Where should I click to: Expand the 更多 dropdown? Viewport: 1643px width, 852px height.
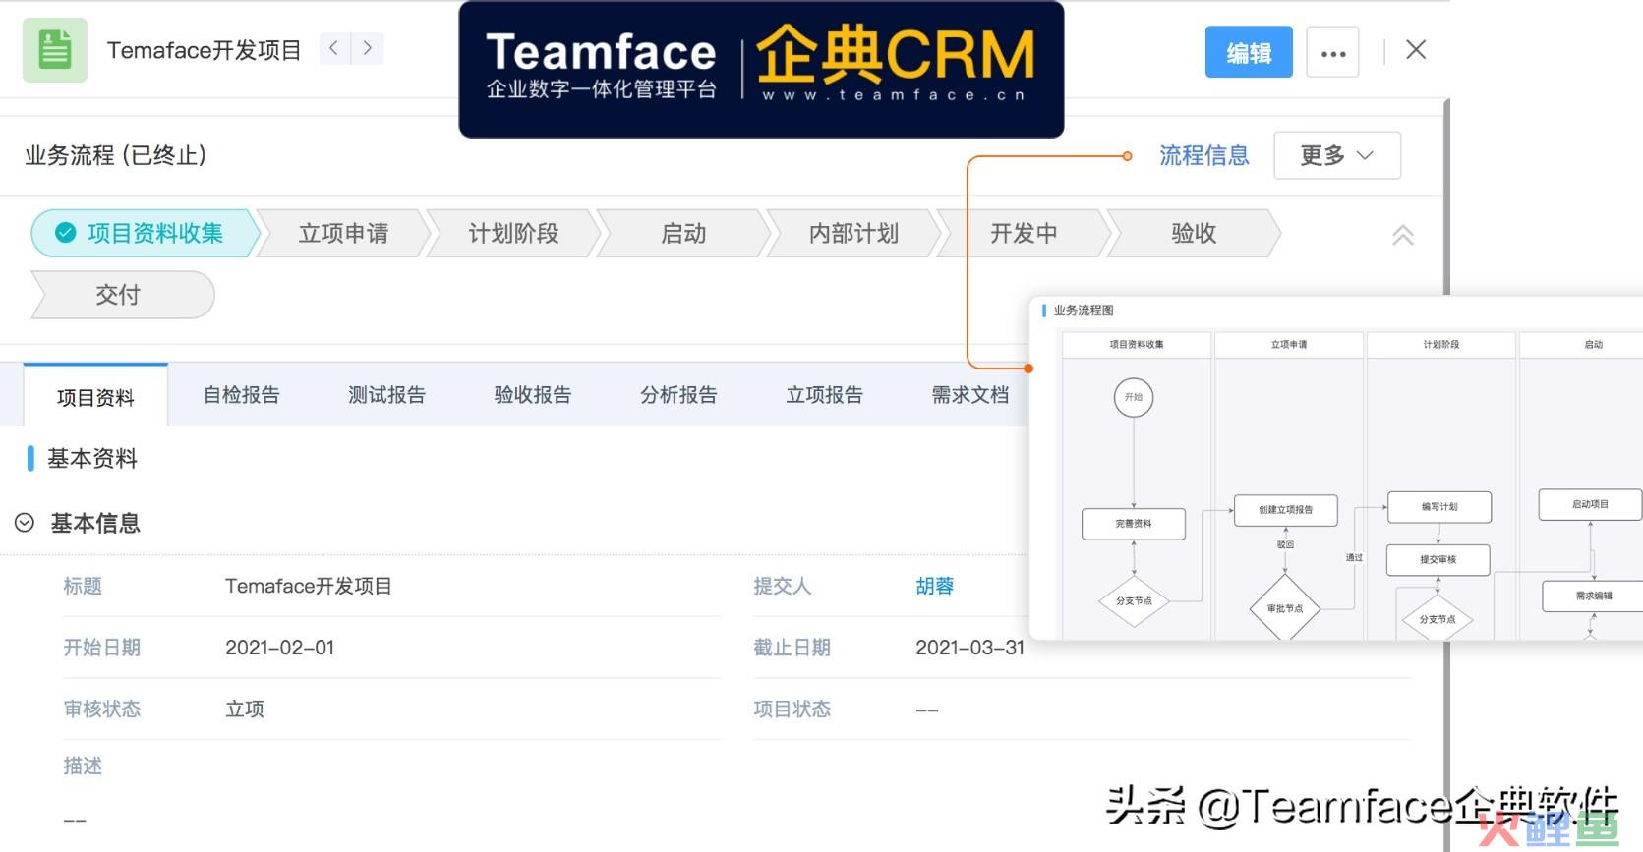(x=1337, y=155)
